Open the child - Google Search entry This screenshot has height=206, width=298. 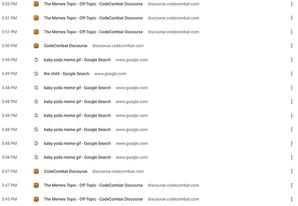[x=67, y=74]
